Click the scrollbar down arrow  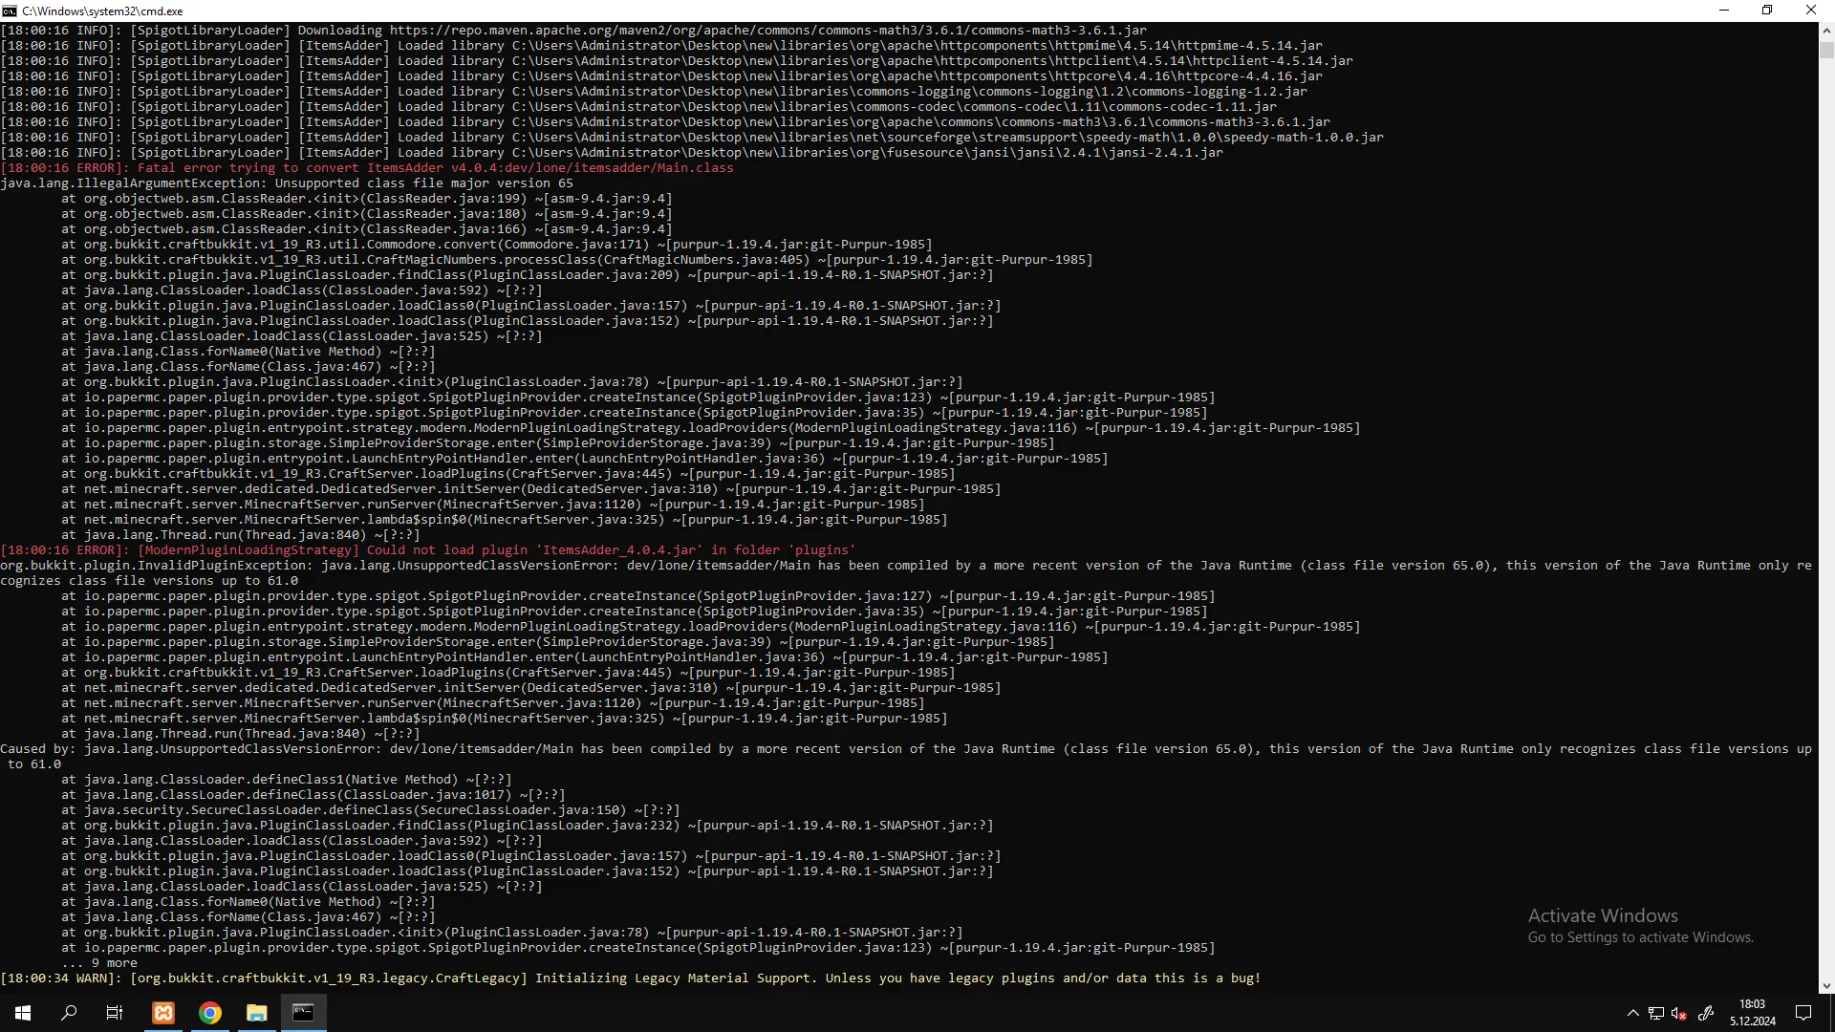(x=1826, y=985)
